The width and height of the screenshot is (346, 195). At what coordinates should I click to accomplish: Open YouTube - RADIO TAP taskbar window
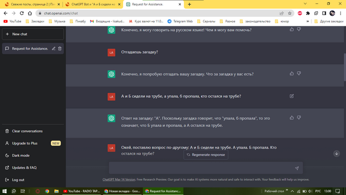tap(82, 191)
